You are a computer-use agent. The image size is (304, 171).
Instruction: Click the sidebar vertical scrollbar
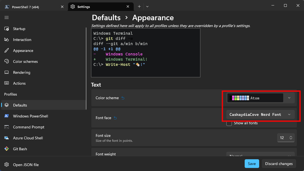click(x=86, y=69)
